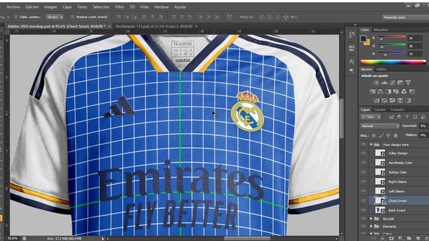Open the layer Tipo filter dropdown
The image size is (429, 241).
371,116
